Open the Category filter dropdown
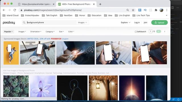This screenshot has width=182, height=102. coord(50,31)
